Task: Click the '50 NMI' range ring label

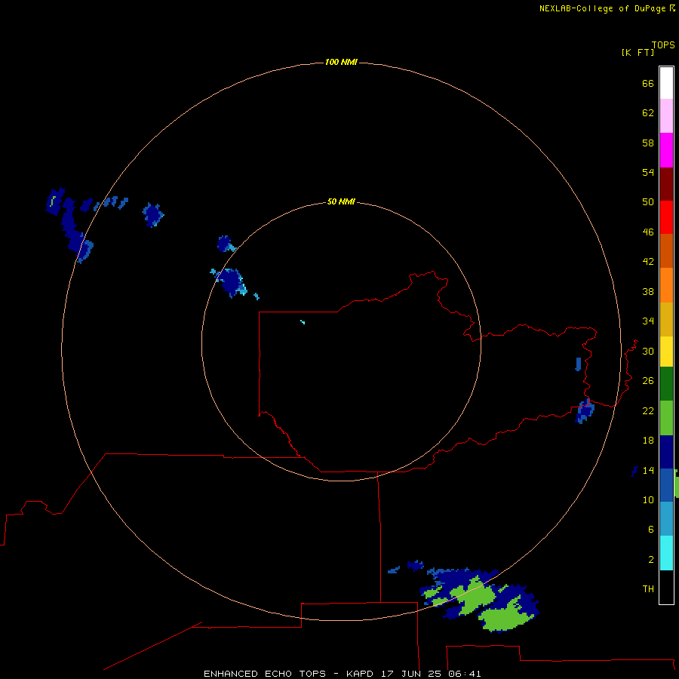Action: (x=341, y=201)
